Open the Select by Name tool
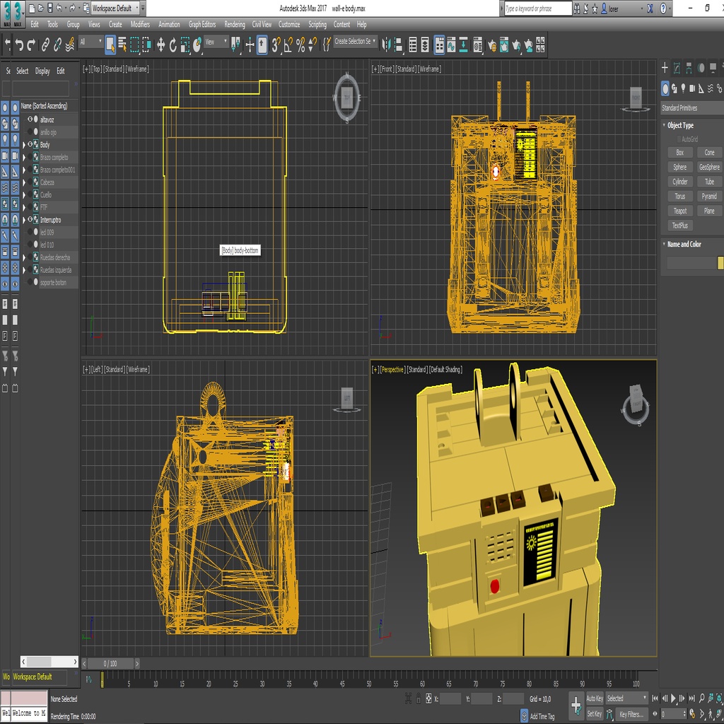 click(122, 45)
